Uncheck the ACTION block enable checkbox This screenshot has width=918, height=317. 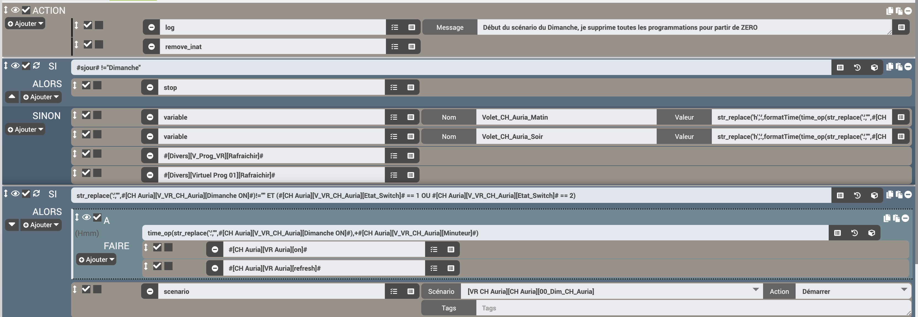[26, 10]
